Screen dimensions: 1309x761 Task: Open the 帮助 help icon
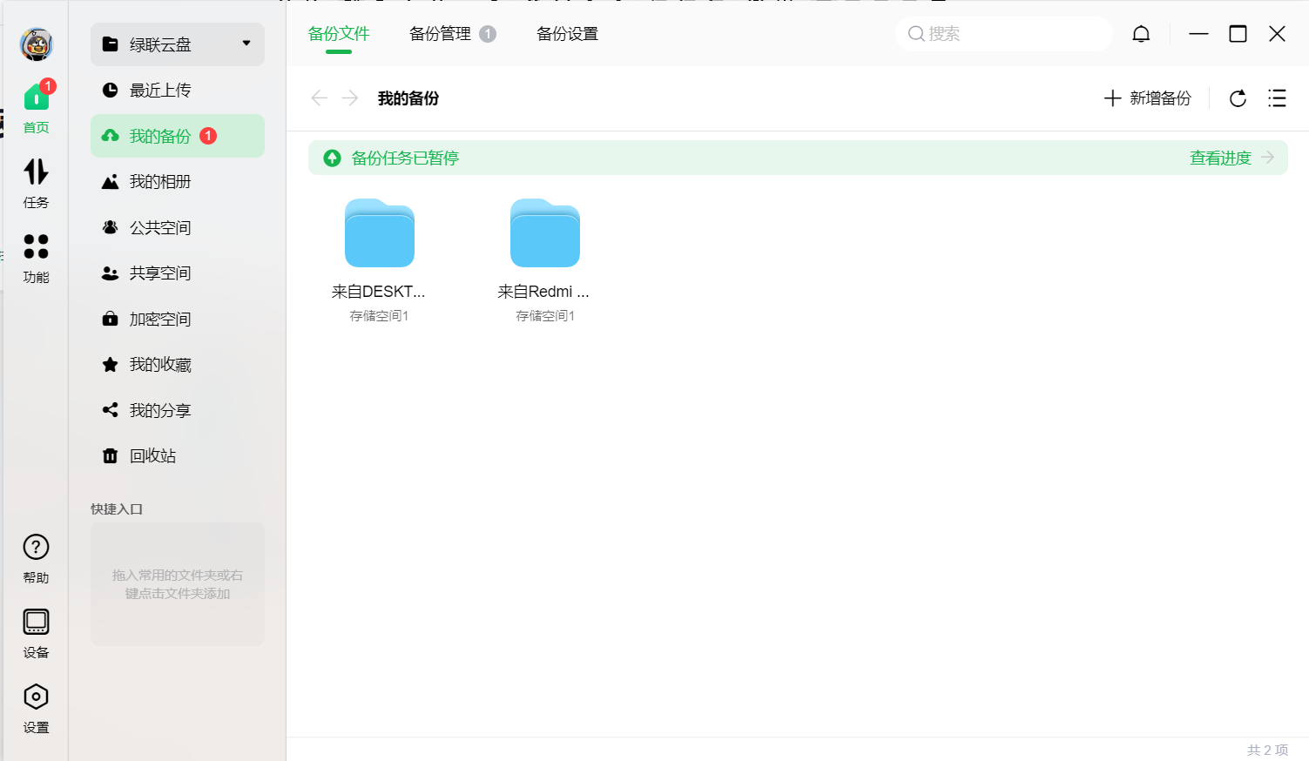(36, 559)
